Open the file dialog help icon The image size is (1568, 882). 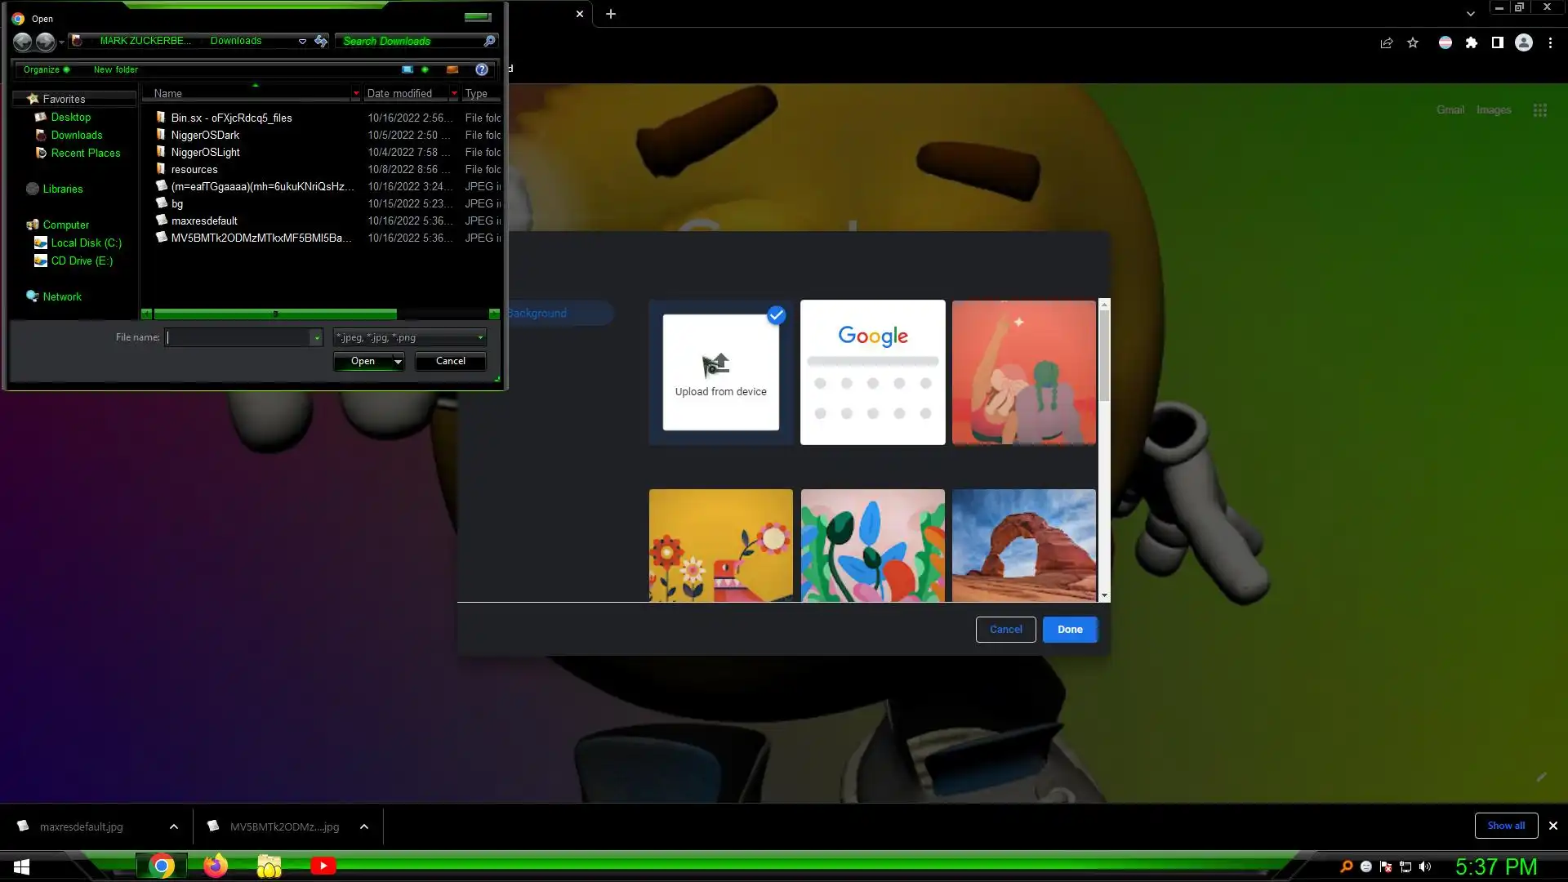[x=482, y=69]
